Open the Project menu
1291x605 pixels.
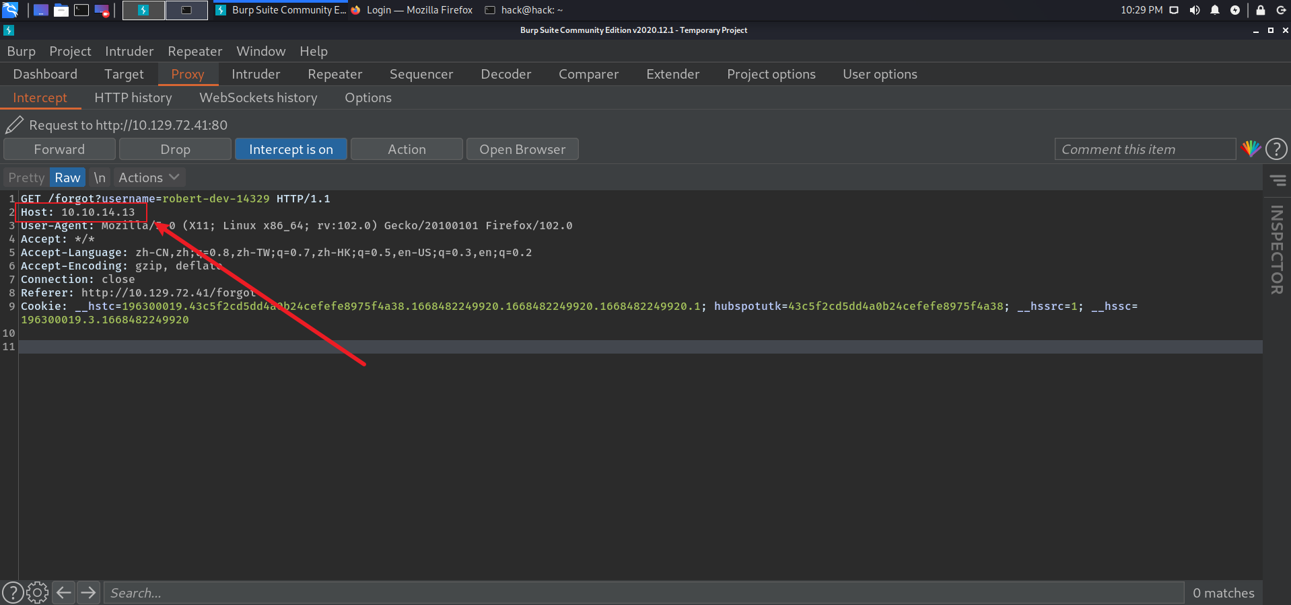(x=70, y=51)
